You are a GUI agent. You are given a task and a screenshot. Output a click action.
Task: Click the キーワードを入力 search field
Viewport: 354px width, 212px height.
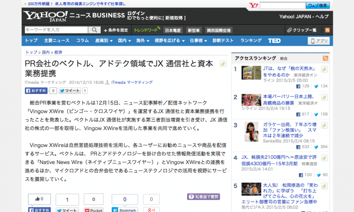tap(56, 30)
